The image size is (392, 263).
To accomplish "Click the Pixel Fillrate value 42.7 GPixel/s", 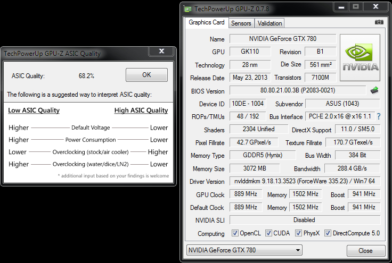I will [254, 142].
